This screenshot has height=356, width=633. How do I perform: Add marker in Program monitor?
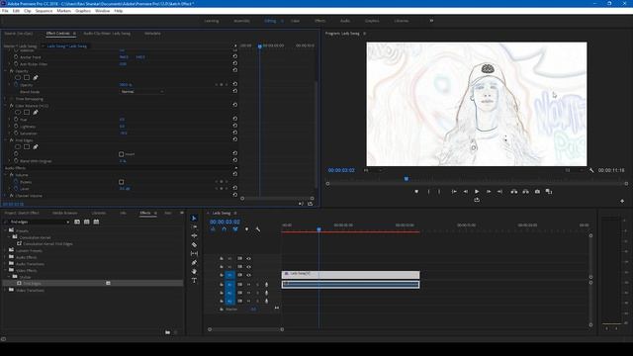tap(416, 191)
